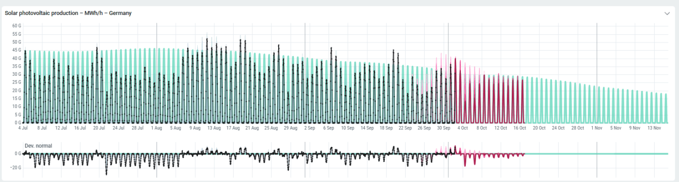Click the '13 Nov' date label
The width and height of the screenshot is (679, 182).
click(x=654, y=128)
